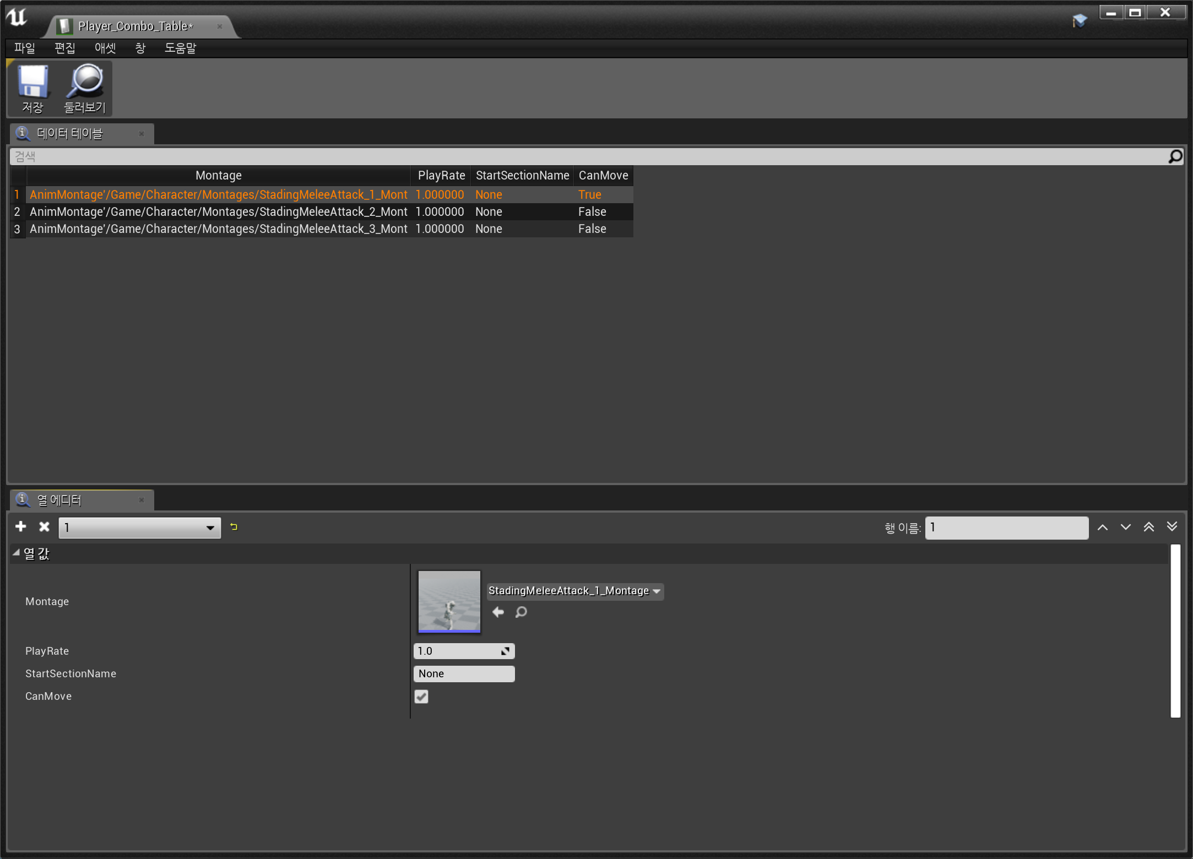Browse to Montage asset magnifier icon
The image size is (1193, 859).
pyautogui.click(x=521, y=612)
